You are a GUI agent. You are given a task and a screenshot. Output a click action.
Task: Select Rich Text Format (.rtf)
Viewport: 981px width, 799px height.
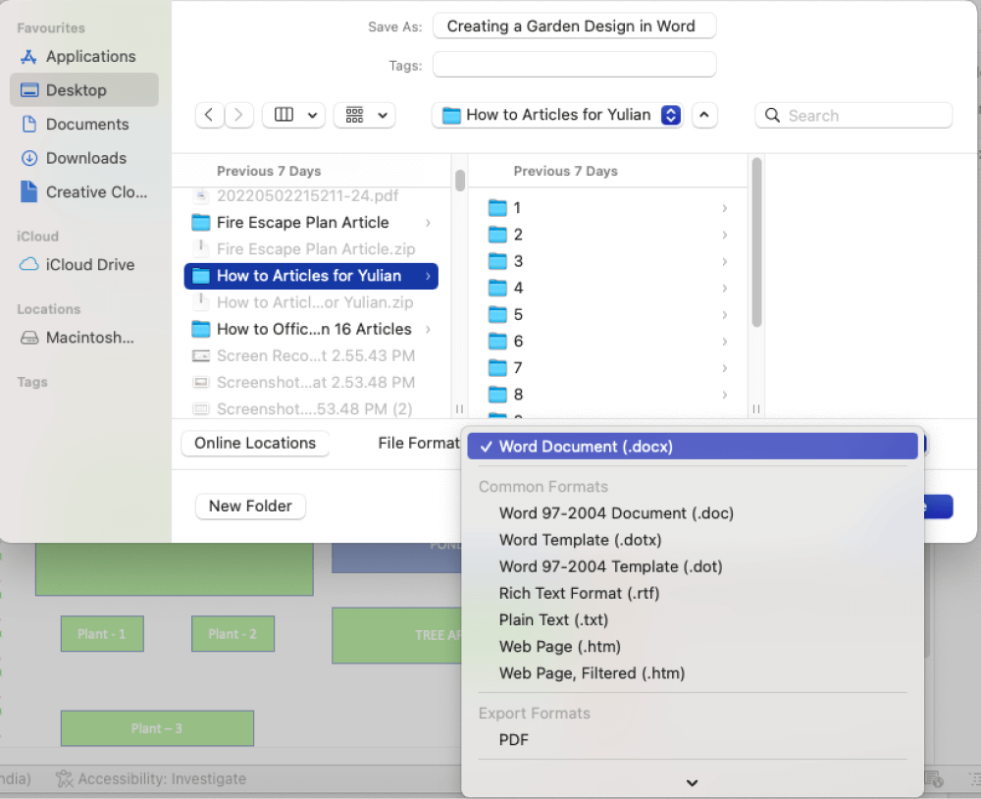point(579,593)
